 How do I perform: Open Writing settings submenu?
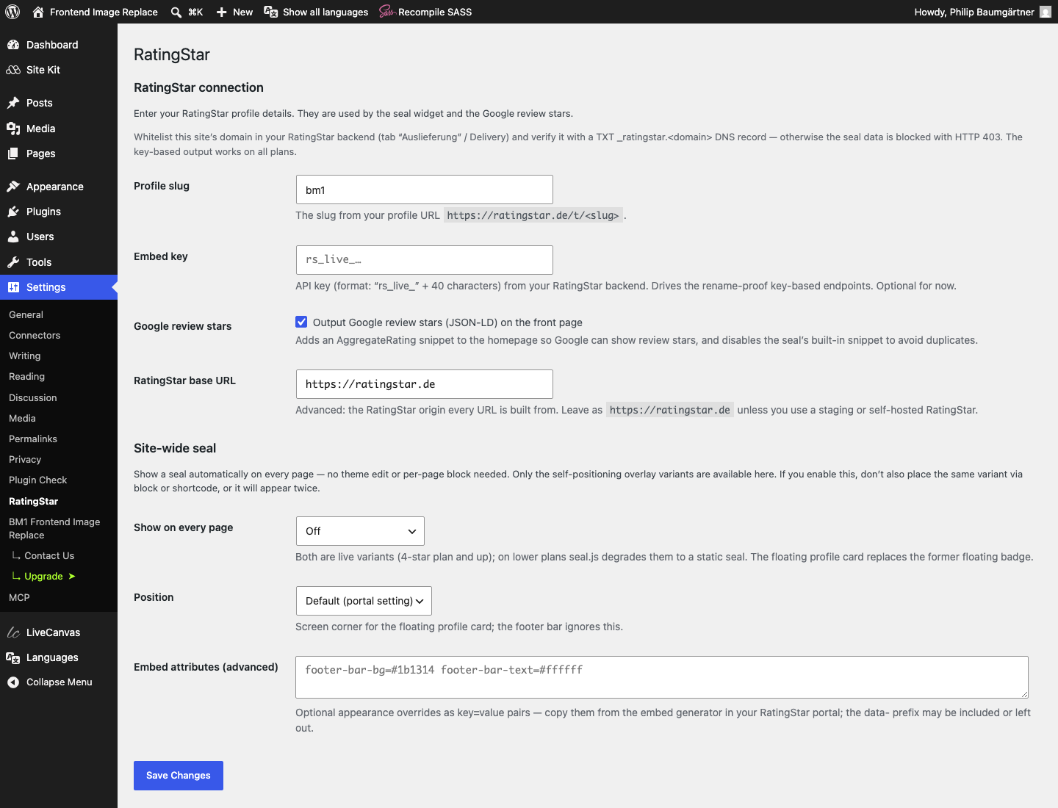point(25,356)
